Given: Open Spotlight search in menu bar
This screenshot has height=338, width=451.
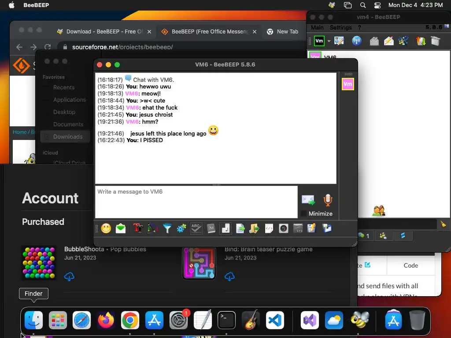Looking at the screenshot, I should tap(363, 5).
